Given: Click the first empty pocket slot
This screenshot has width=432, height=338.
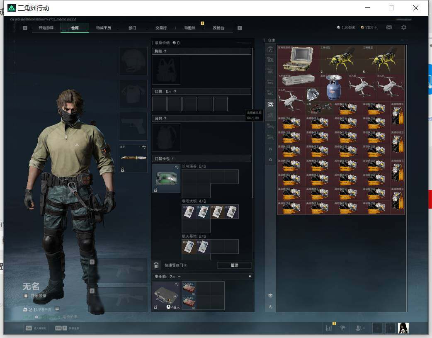Looking at the screenshot, I should [x=159, y=104].
